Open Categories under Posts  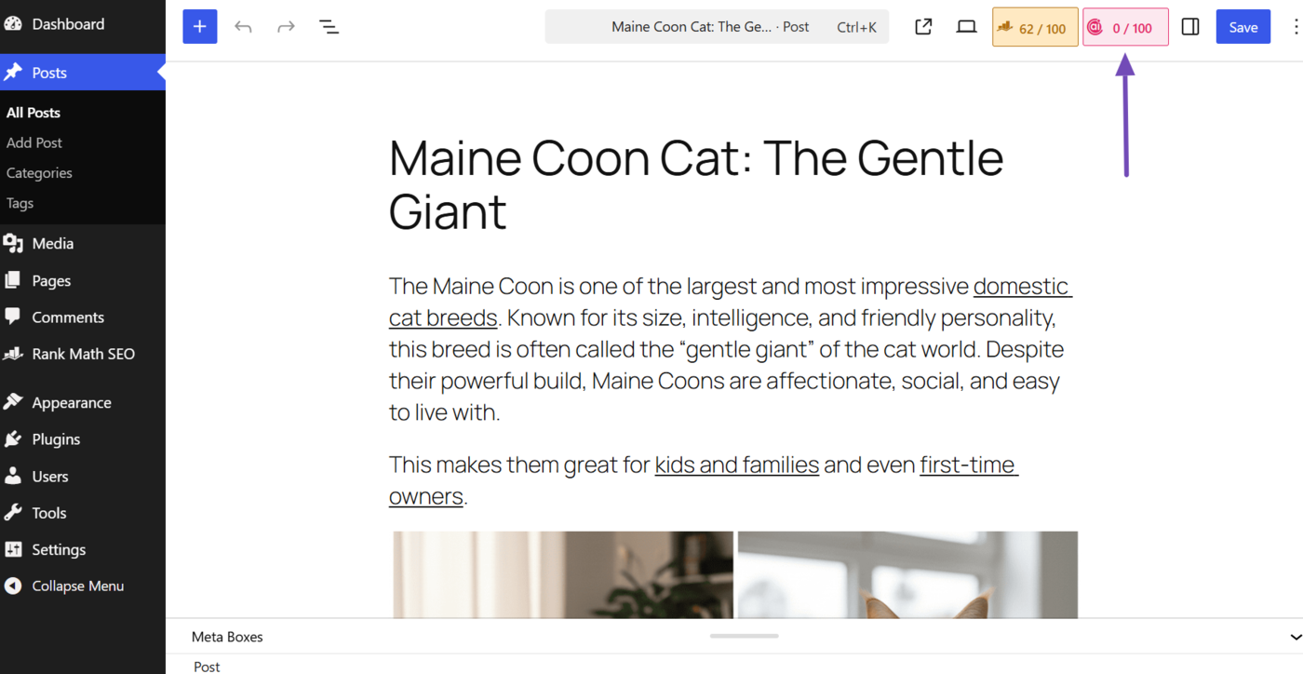pos(39,173)
